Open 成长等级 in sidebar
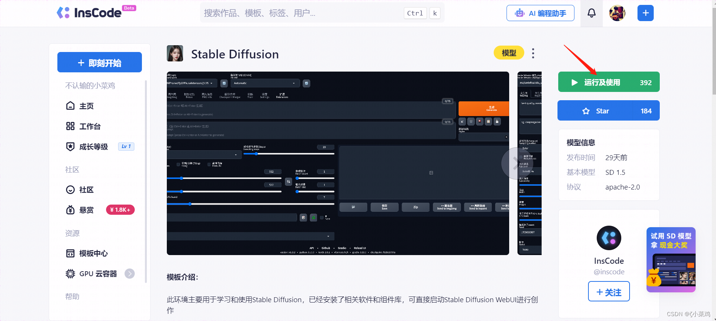Image resolution: width=716 pixels, height=321 pixels. click(100, 147)
